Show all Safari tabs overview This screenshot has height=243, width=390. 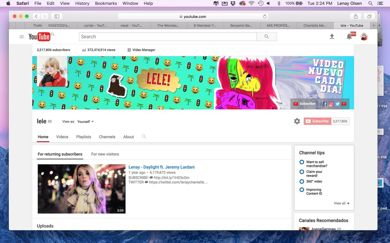370,16
